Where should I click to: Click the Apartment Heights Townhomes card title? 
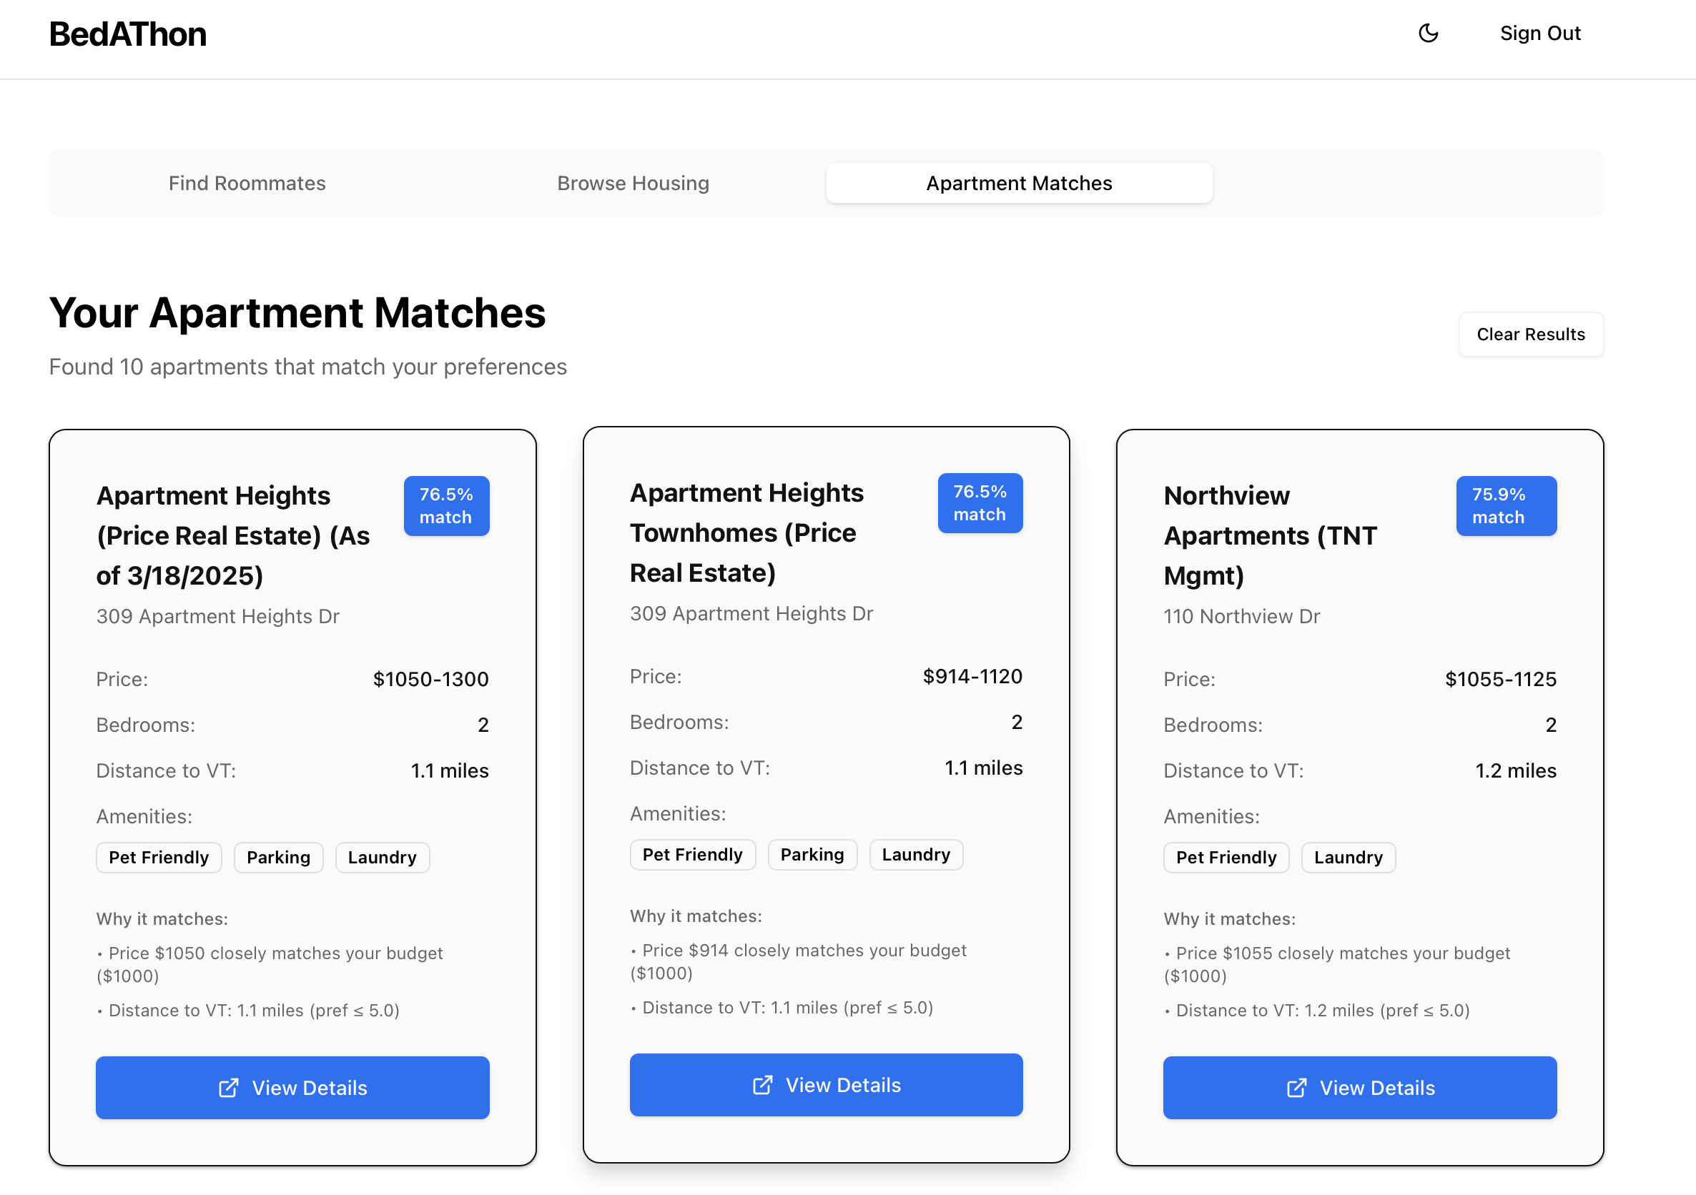(x=746, y=532)
